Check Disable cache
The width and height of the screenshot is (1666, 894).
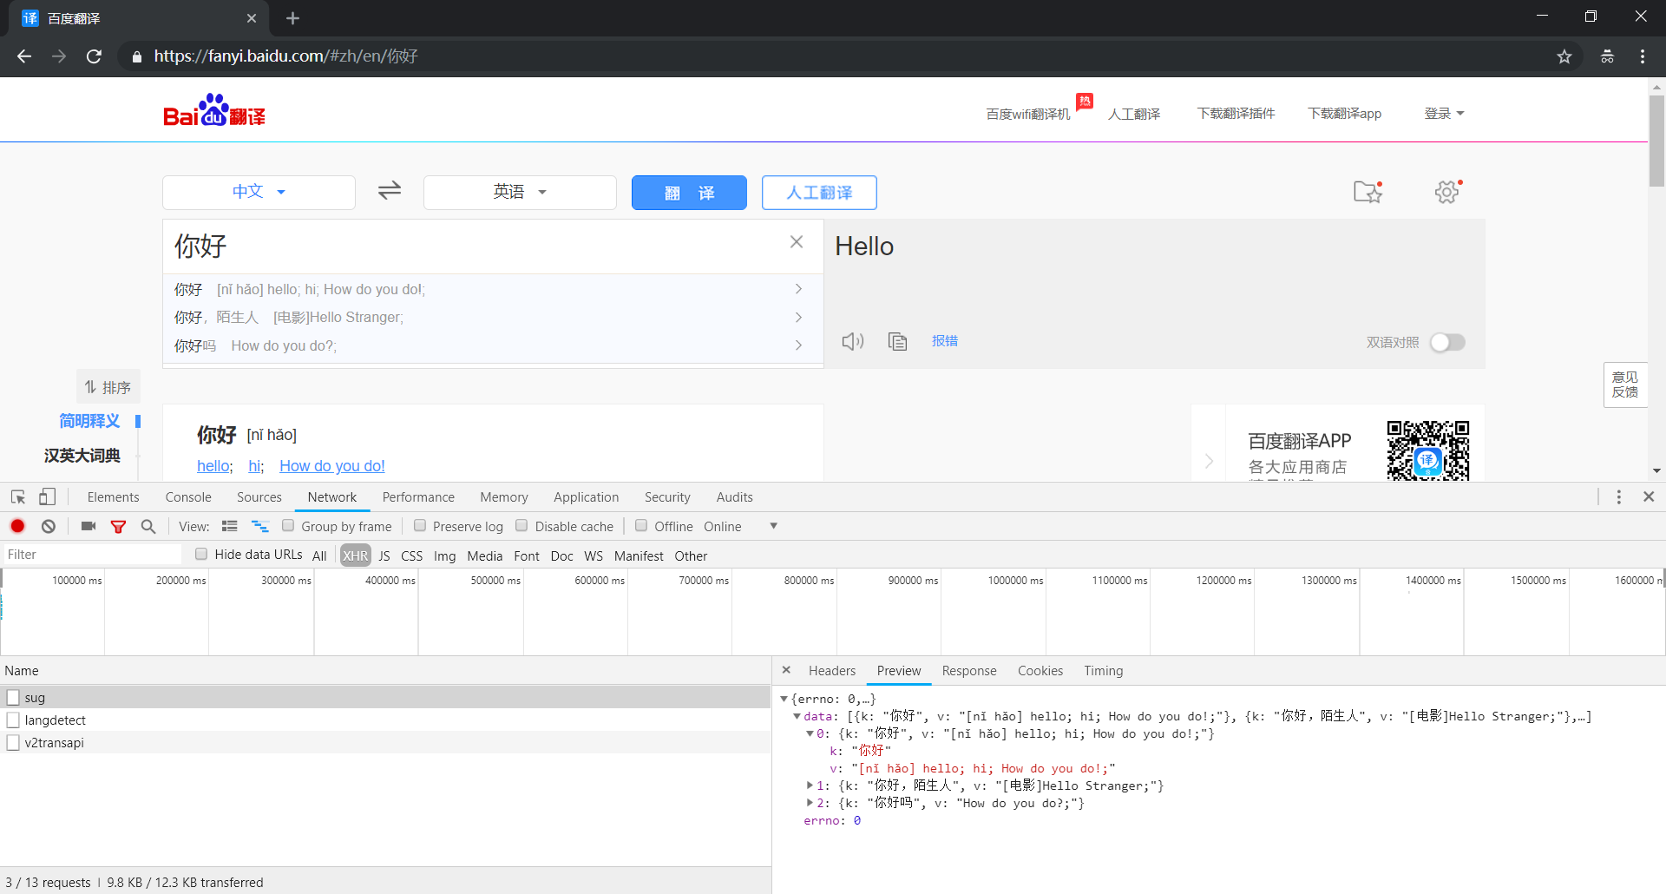pos(521,525)
